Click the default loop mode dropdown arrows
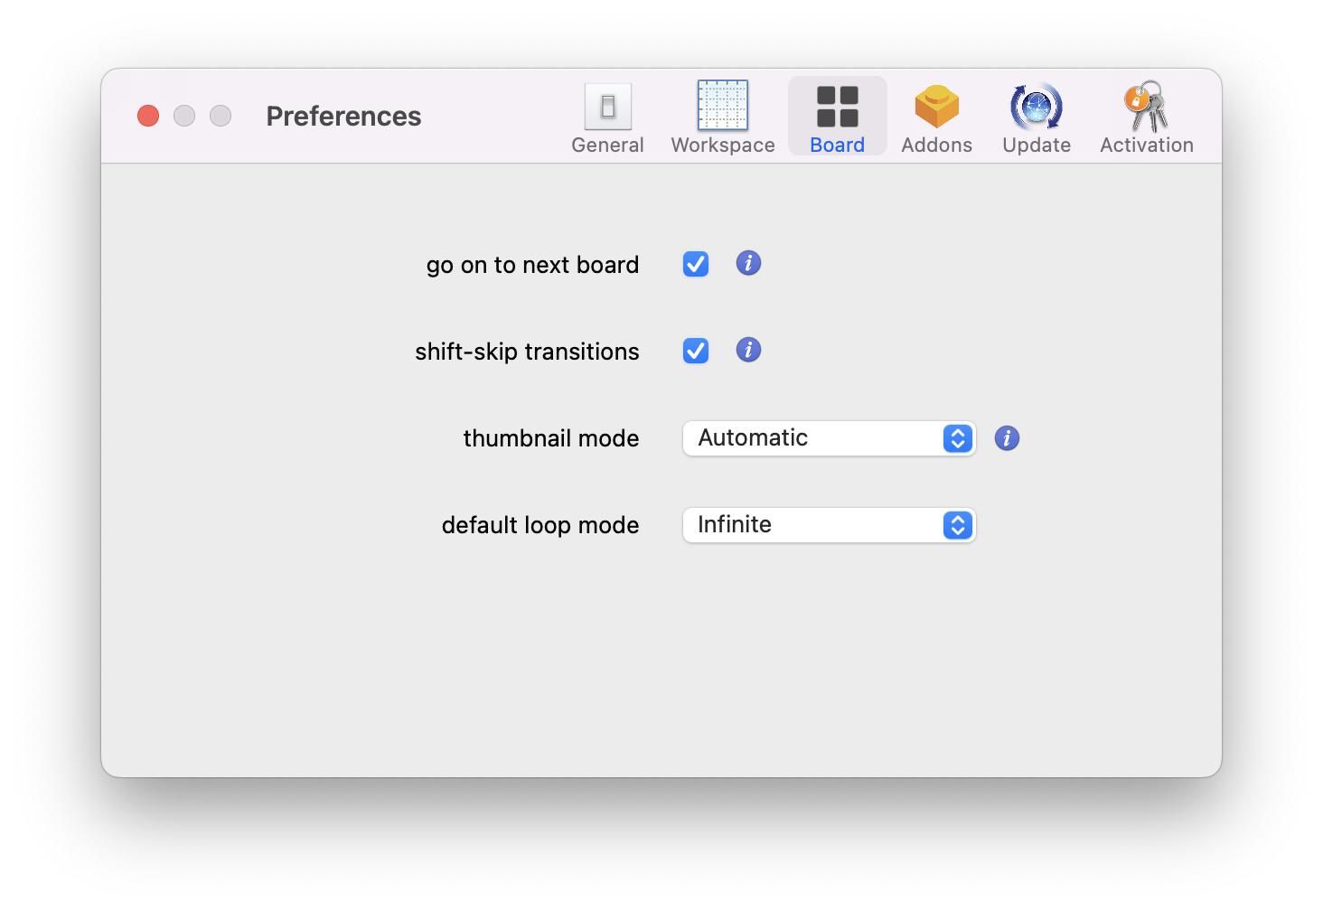The width and height of the screenshot is (1323, 911). [957, 525]
